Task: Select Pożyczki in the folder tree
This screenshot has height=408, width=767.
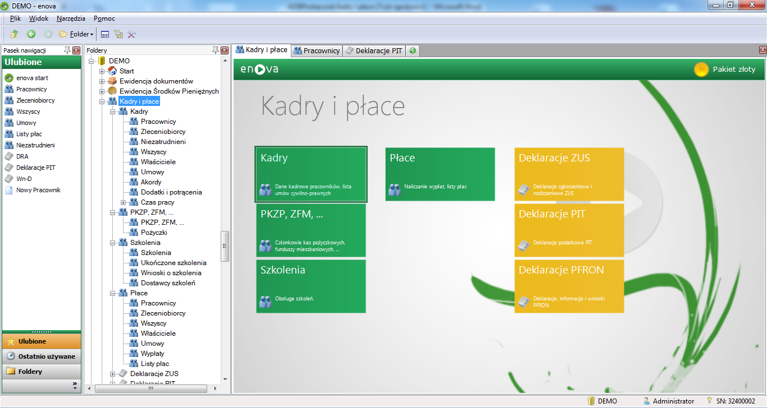Action: coord(154,233)
